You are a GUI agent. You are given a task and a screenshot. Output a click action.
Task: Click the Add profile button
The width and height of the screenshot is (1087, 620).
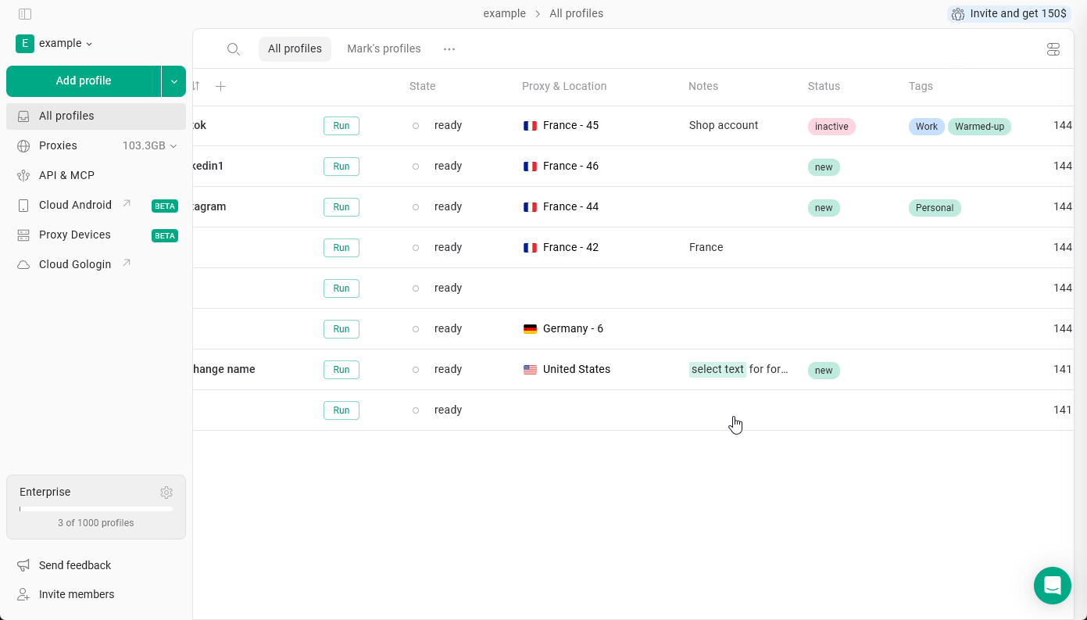point(84,81)
